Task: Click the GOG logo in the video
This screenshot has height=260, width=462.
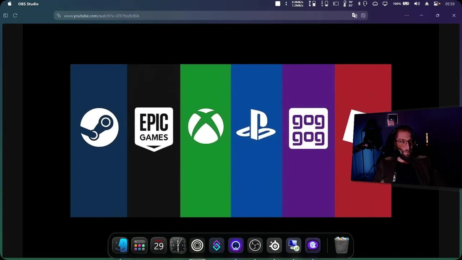Action: point(308,128)
